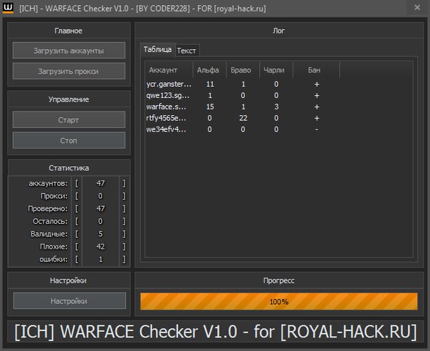Viewport: 430px width, 351px height.
Task: Click the аккаунтов statistics label
Action: 48,183
